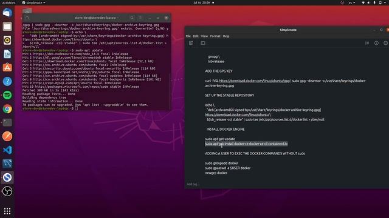
Task: Open MySQL Workbench from the dock
Action: 7,163
